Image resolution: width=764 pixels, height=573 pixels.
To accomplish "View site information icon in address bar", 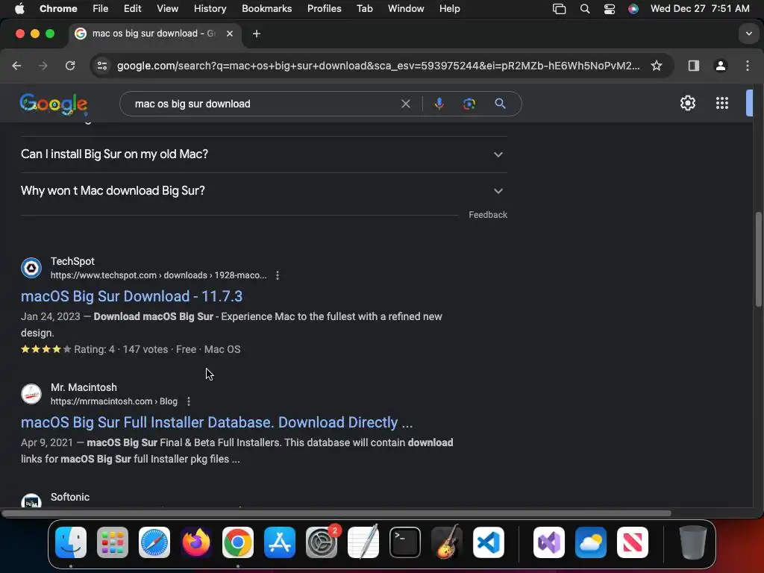I will [x=101, y=66].
